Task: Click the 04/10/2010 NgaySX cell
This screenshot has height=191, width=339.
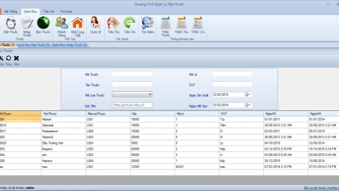Action: tap(286, 143)
